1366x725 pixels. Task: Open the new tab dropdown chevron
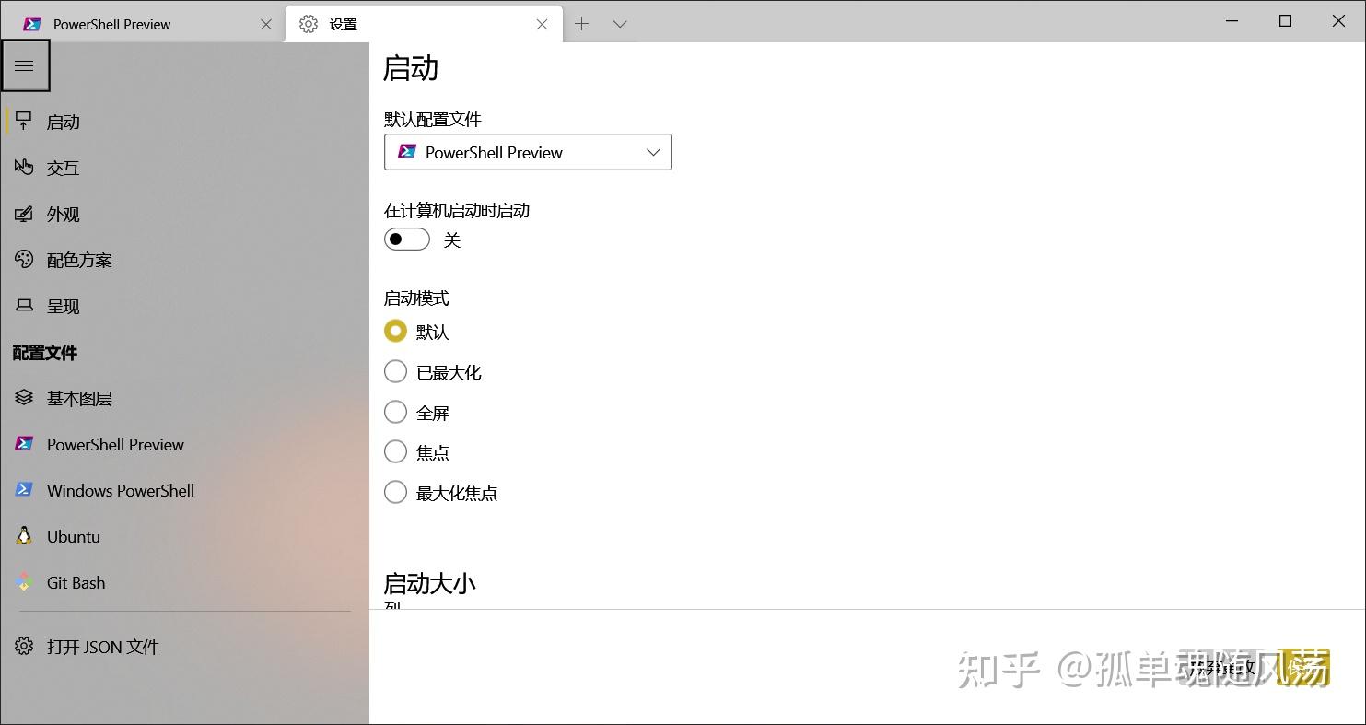[620, 24]
